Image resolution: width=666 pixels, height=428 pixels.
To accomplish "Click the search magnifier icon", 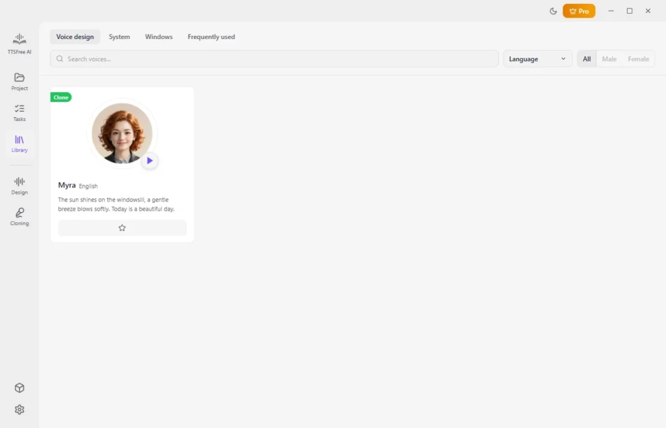I will (59, 59).
